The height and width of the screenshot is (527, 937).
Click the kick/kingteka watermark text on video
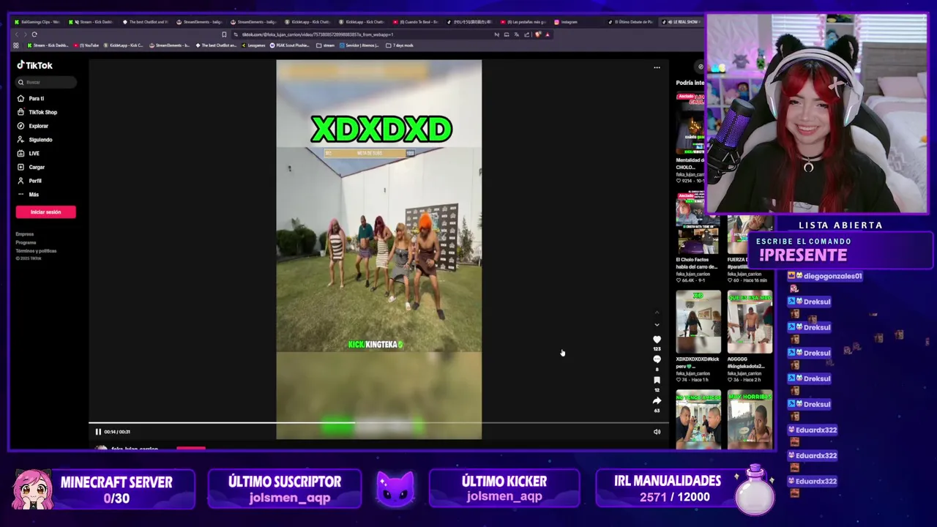tap(375, 344)
